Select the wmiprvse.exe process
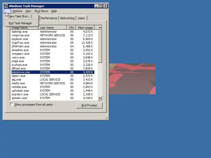 (53, 35)
